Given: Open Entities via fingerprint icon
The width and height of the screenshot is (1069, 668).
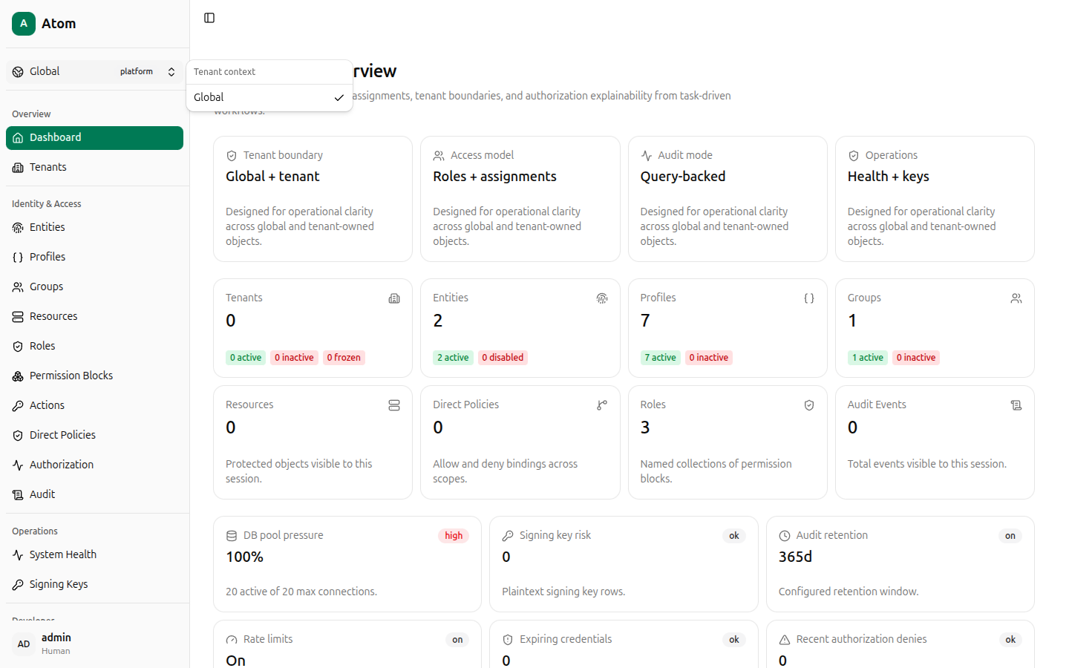Looking at the screenshot, I should 18,227.
